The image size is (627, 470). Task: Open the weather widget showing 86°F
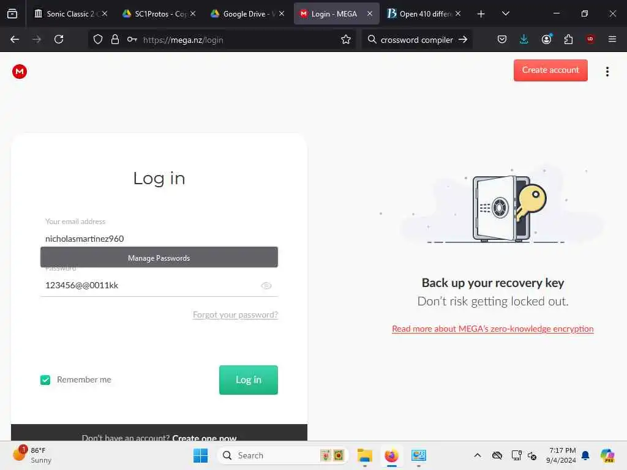pos(33,455)
